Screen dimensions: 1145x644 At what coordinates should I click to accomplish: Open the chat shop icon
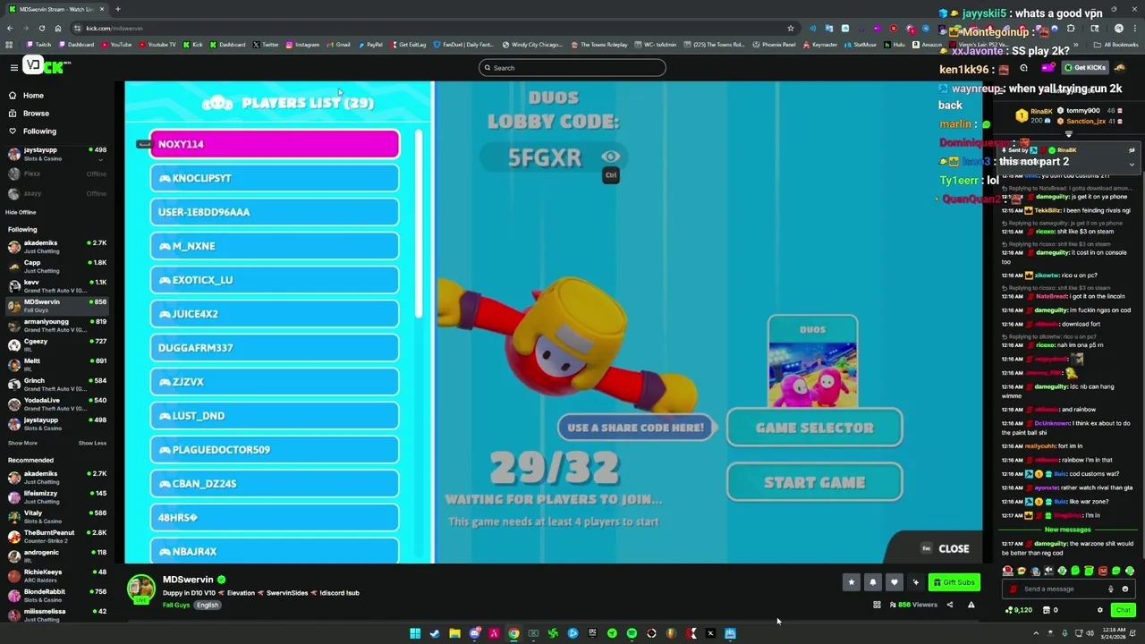pos(1045,610)
